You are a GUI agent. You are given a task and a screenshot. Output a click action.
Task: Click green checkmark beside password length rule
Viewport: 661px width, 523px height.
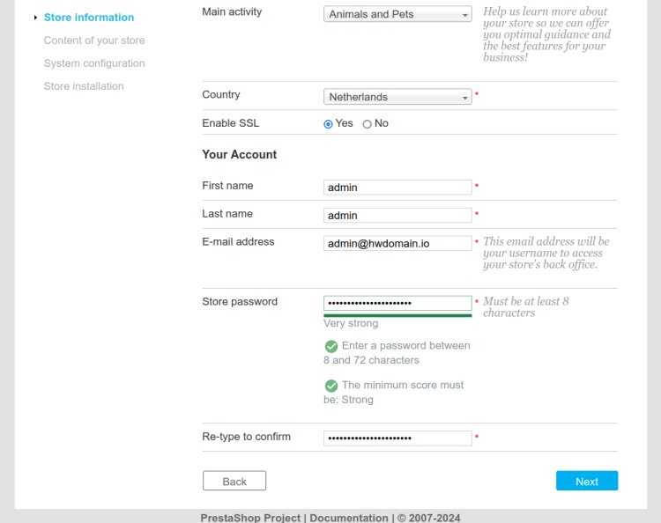coord(331,346)
